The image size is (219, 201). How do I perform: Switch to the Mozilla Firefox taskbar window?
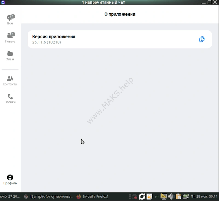(92, 196)
